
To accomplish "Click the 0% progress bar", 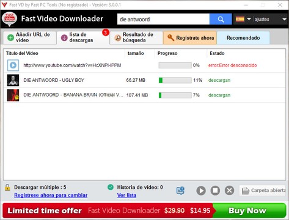I will click(x=175, y=65).
